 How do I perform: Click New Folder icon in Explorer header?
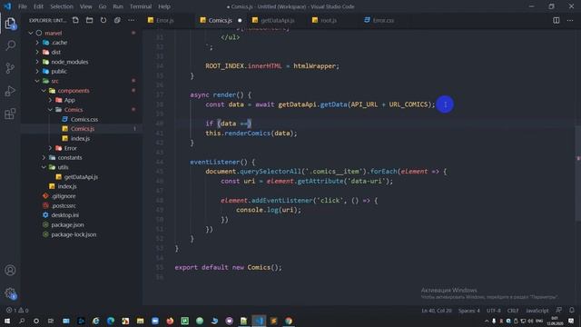[89, 20]
